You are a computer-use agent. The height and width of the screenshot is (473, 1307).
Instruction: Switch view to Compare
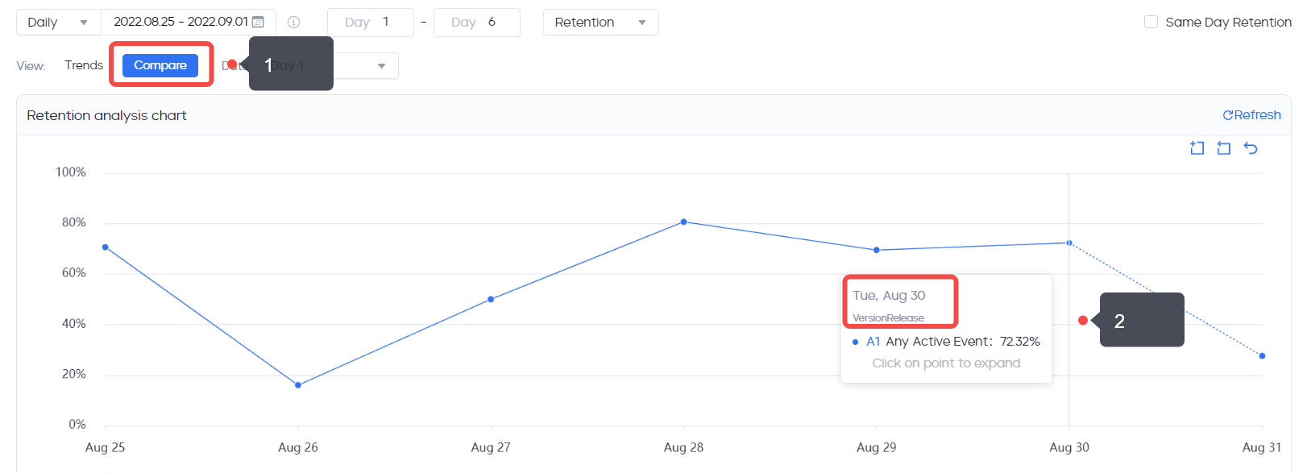160,65
